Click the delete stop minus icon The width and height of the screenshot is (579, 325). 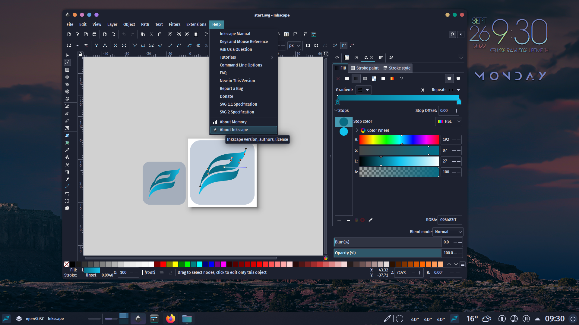point(348,221)
